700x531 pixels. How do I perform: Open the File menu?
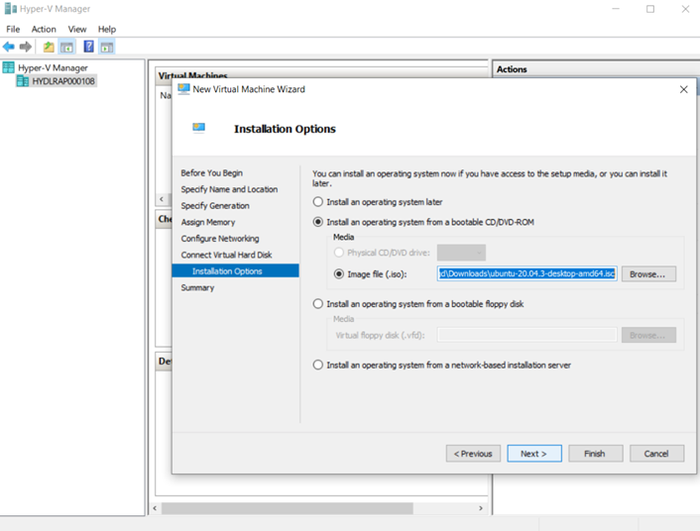(13, 29)
